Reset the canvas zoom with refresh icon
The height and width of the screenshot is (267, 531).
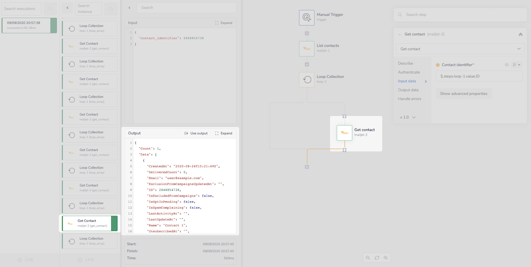376,258
